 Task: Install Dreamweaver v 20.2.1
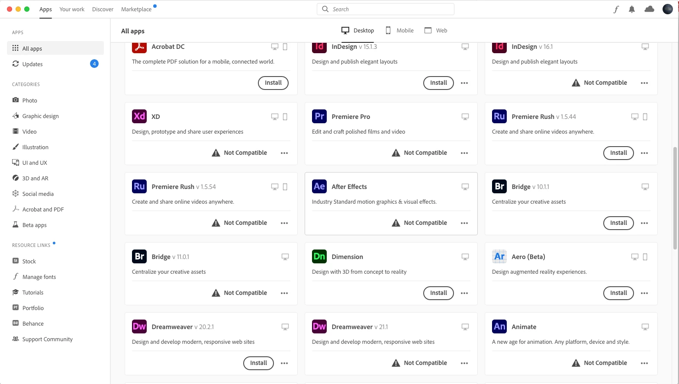[258, 363]
